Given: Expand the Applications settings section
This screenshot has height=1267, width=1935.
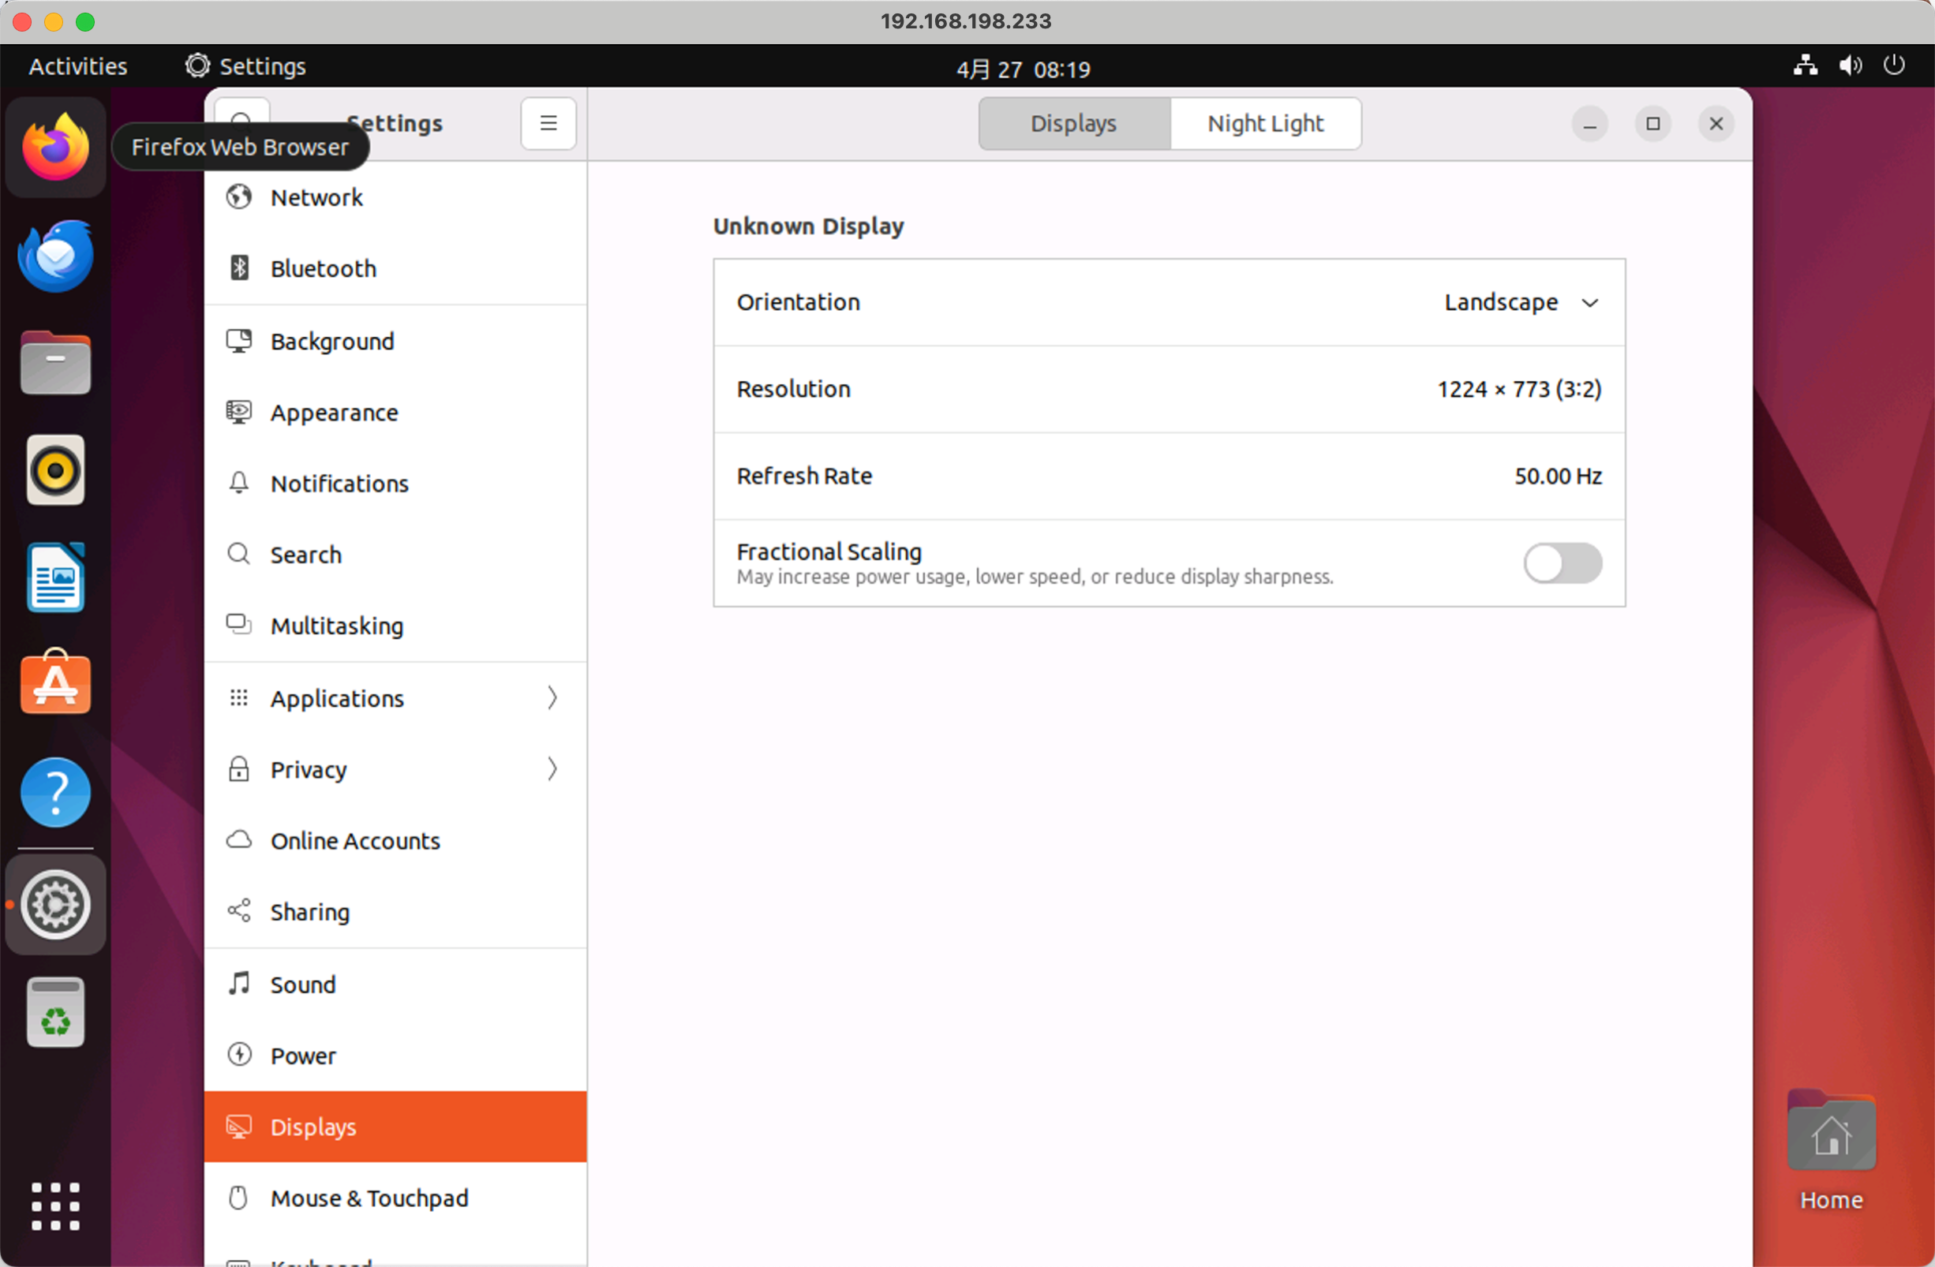Looking at the screenshot, I should tap(395, 698).
